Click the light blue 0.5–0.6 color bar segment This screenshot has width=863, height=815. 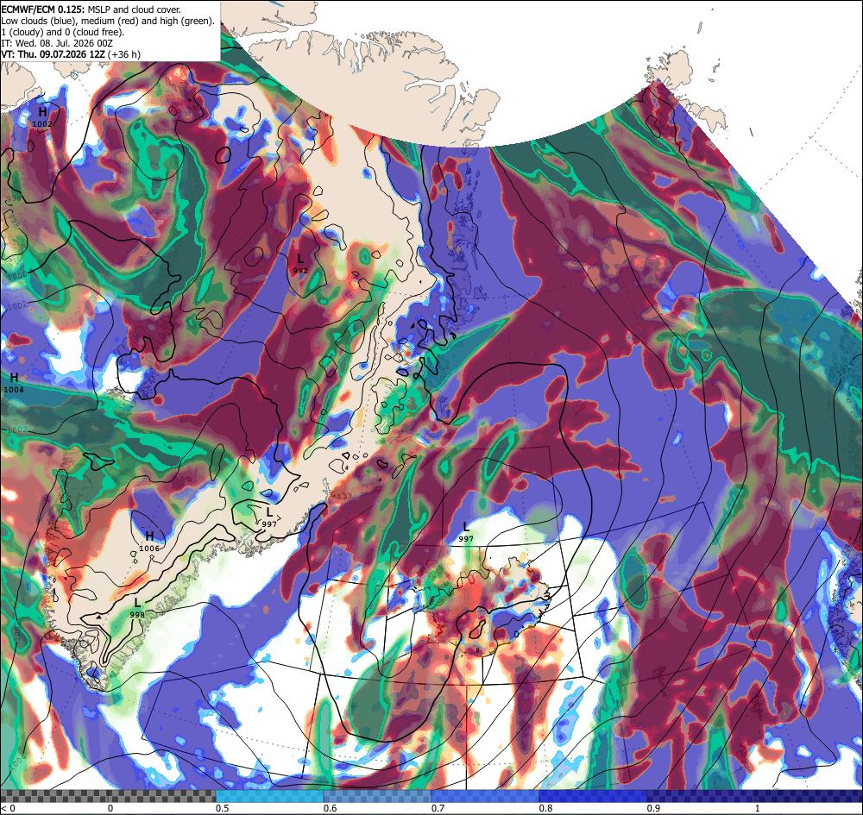269,796
